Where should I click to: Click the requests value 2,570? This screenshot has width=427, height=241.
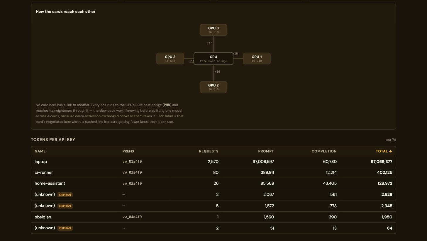(x=213, y=162)
